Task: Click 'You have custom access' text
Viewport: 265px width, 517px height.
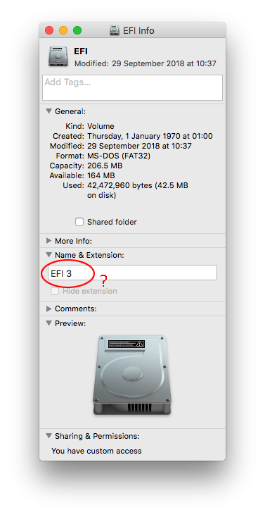Action: [x=96, y=451]
